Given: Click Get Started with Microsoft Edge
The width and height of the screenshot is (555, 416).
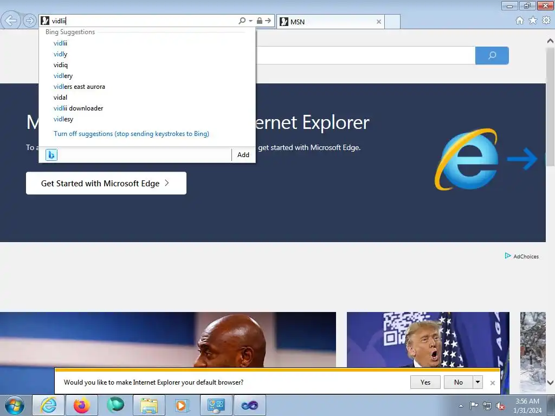Looking at the screenshot, I should tap(106, 183).
